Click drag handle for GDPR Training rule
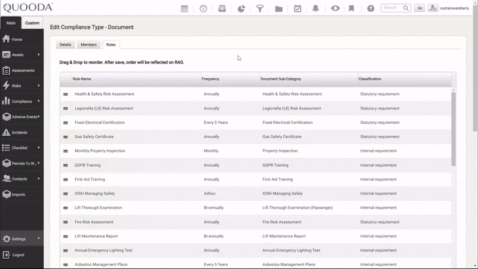Viewport: 478px width, 269px height. 66,166
